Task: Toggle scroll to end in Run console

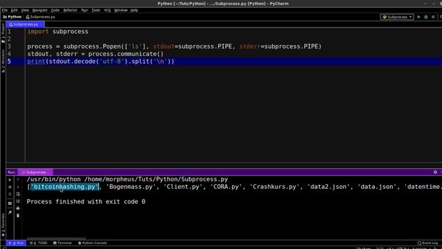Action: [x=18, y=201]
